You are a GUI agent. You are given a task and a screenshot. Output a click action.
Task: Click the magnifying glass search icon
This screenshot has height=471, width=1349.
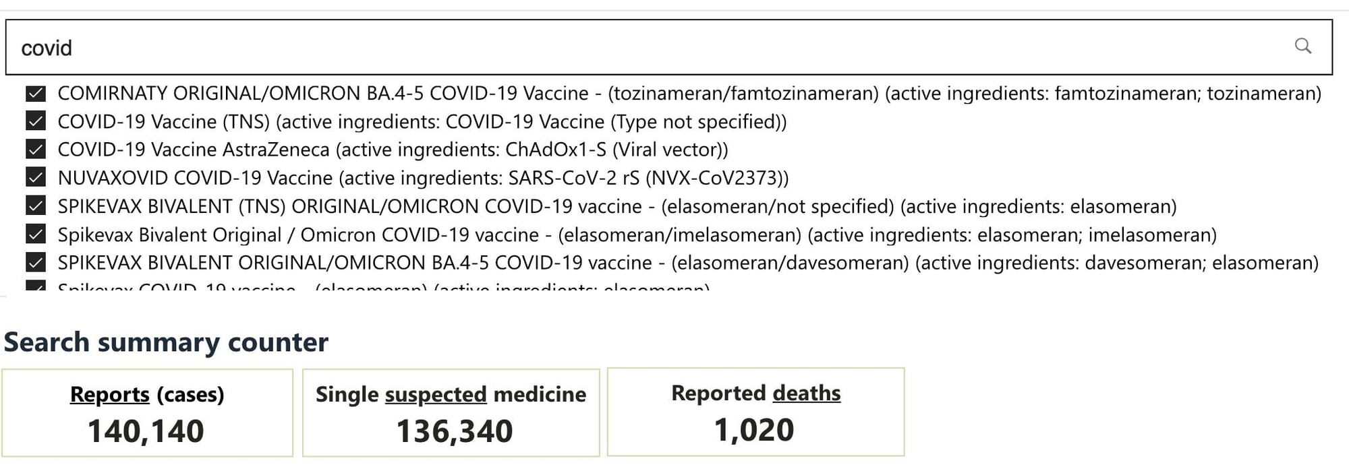point(1303,46)
